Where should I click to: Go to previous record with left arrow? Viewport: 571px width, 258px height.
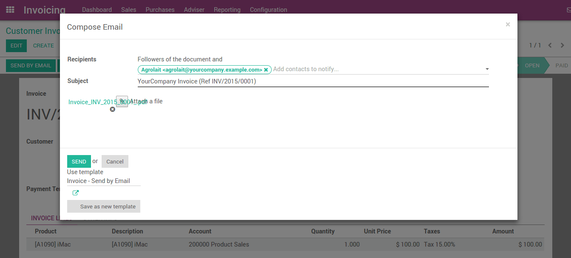pyautogui.click(x=550, y=45)
